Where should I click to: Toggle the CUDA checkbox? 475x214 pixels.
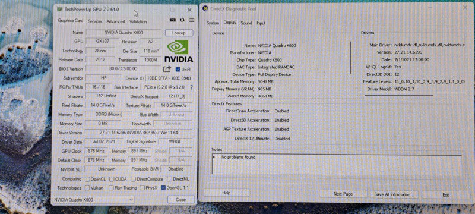112,179
